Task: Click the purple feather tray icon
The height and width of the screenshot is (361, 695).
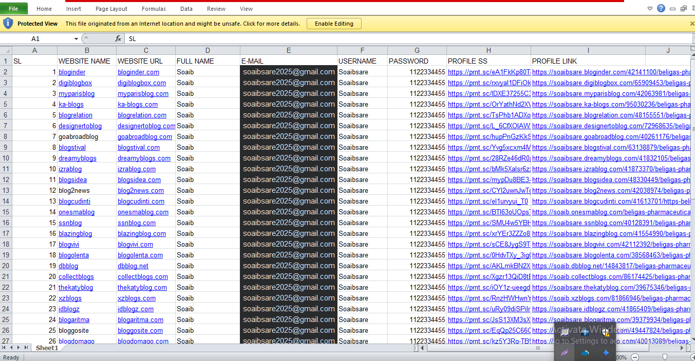Action: pyautogui.click(x=564, y=352)
